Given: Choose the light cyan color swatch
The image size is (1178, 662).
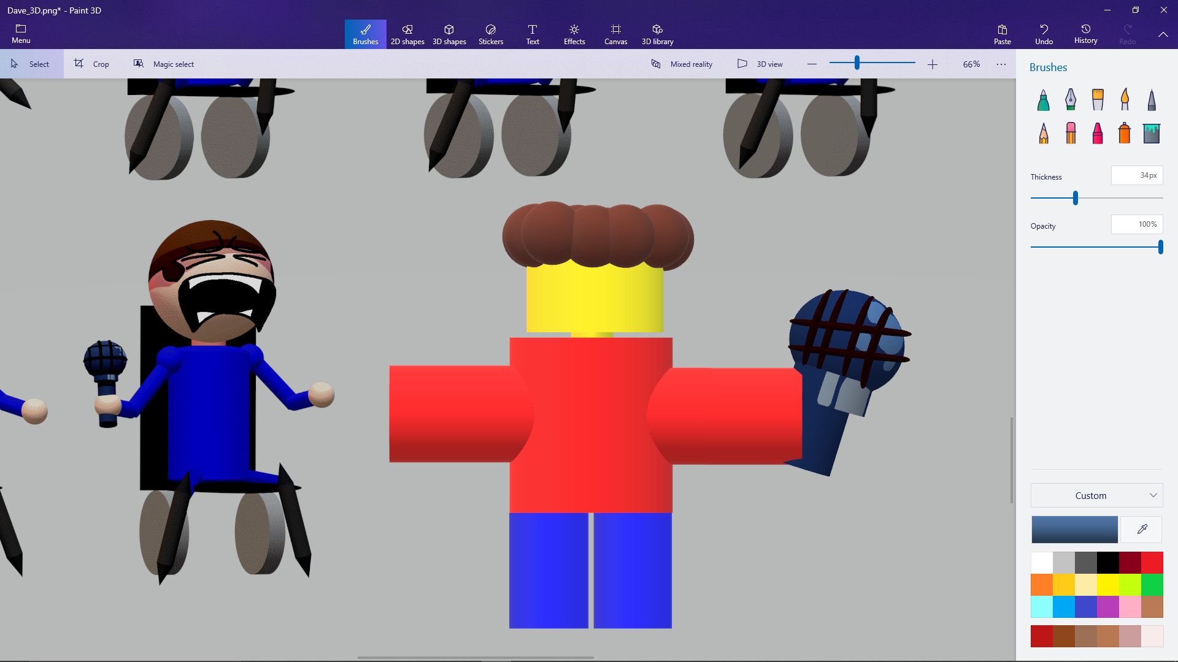Looking at the screenshot, I should pos(1042,606).
